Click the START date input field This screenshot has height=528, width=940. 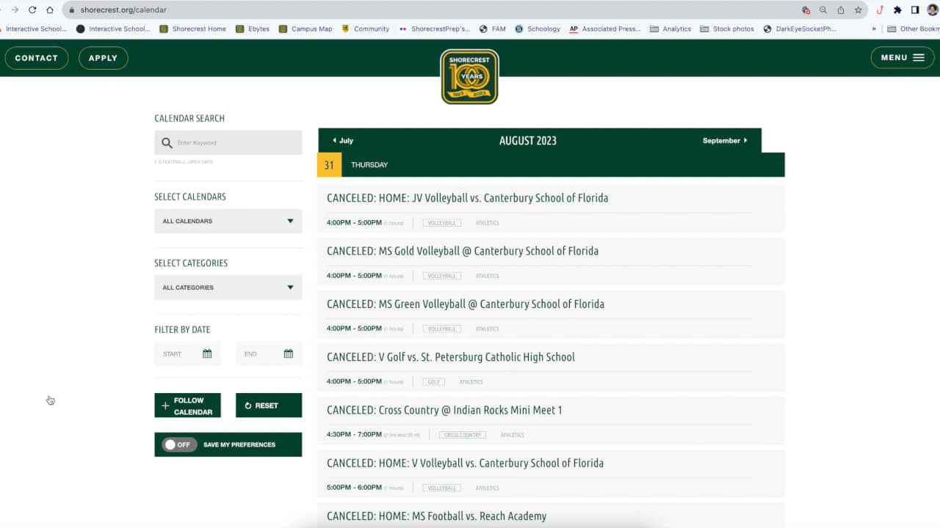pos(187,353)
